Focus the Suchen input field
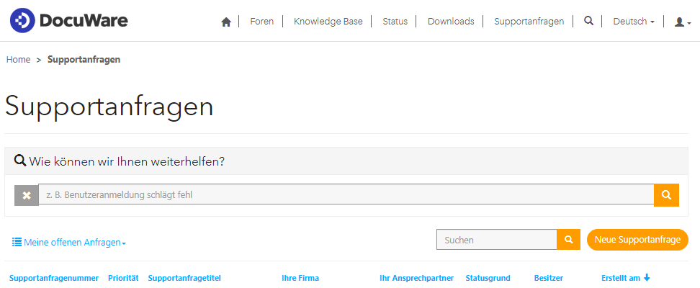Image resolution: width=700 pixels, height=288 pixels. (496, 240)
